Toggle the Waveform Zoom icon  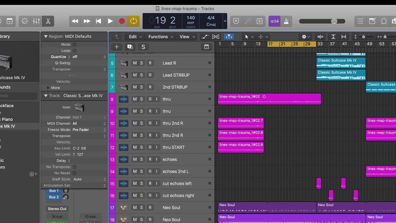(x=321, y=37)
